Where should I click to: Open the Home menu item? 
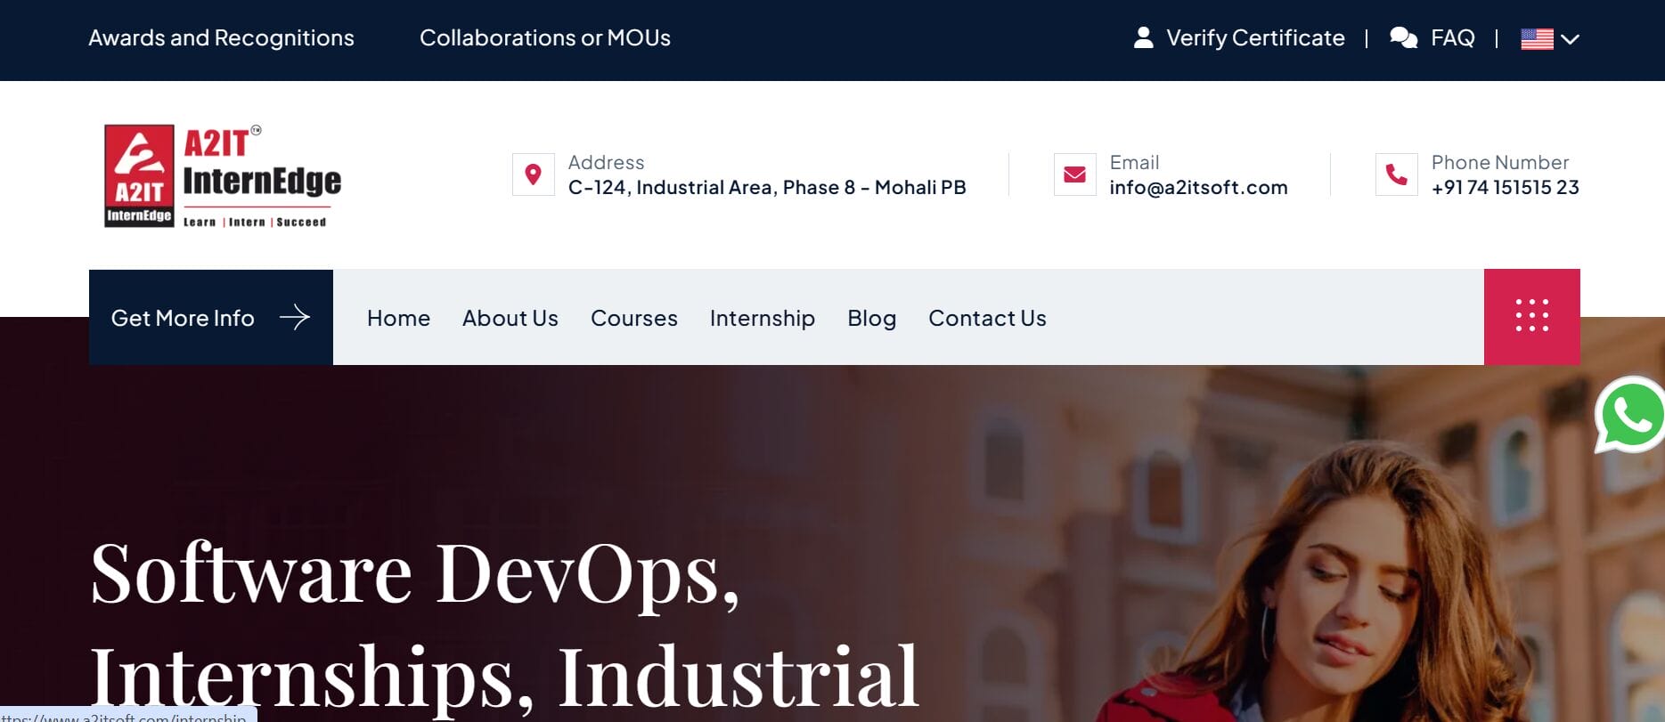[x=398, y=318]
